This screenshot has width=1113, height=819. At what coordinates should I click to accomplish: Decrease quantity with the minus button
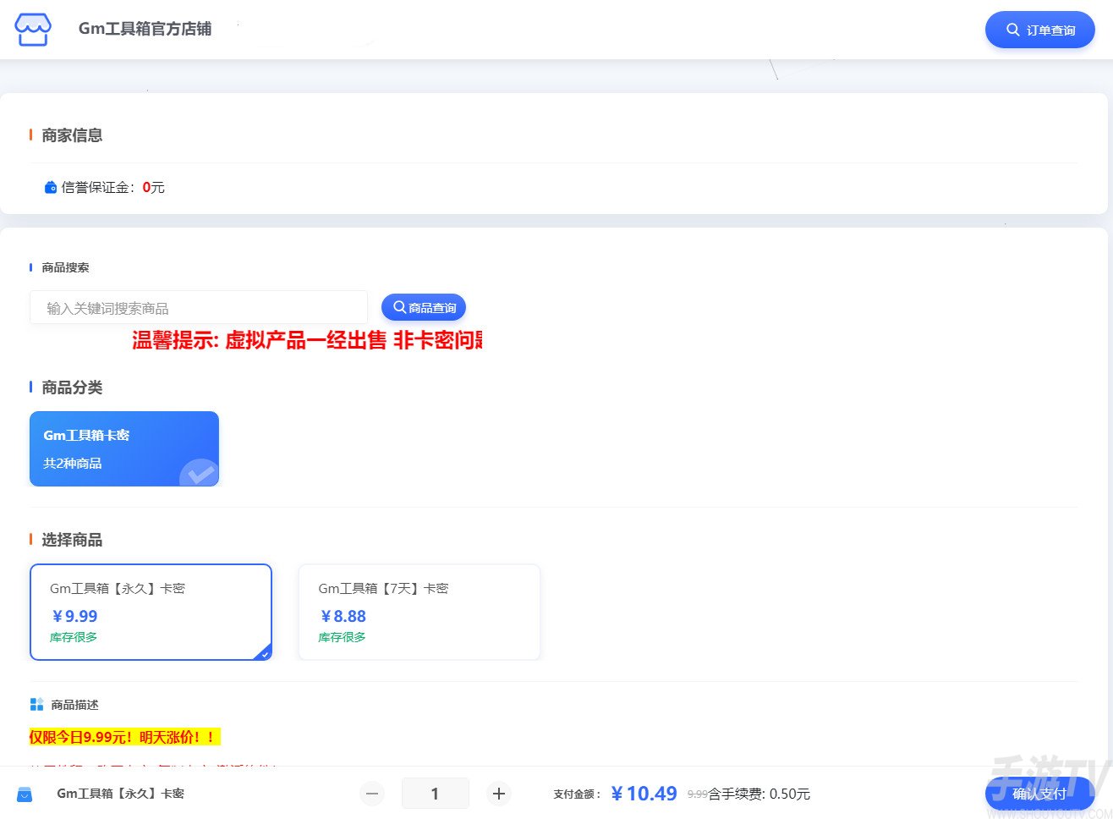pyautogui.click(x=371, y=794)
